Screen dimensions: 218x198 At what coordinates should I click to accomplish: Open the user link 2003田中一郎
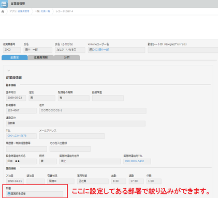(101, 50)
